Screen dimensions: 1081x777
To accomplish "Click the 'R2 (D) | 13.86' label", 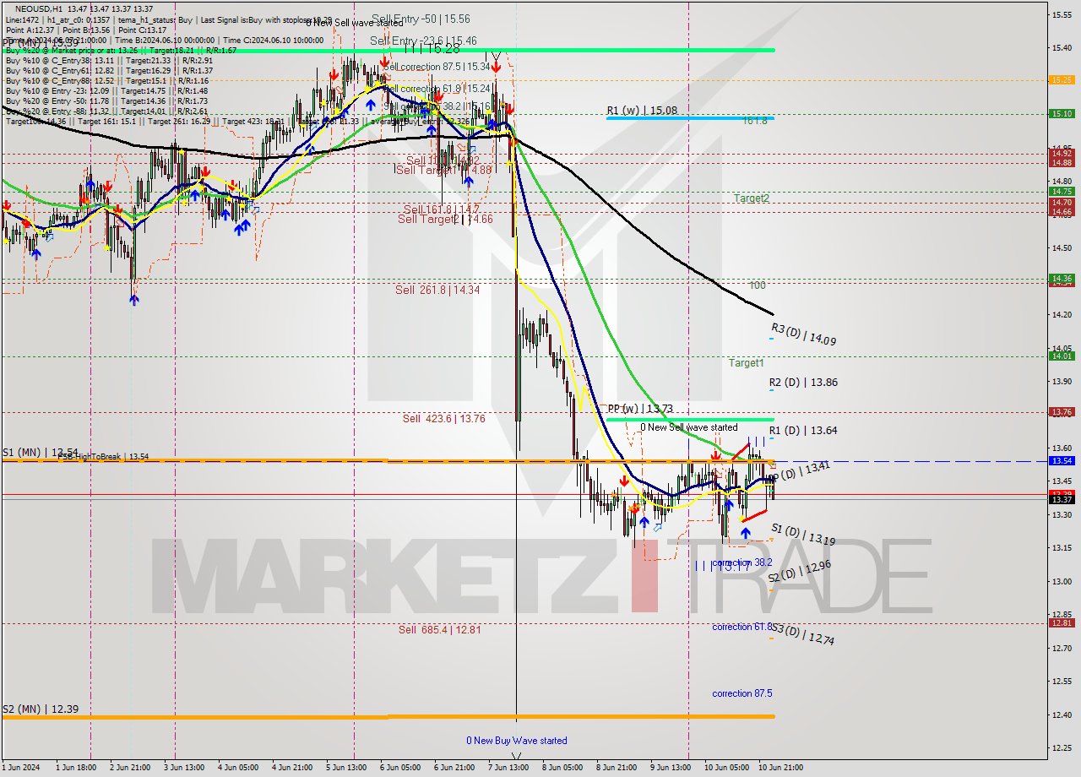I will 804,383.
